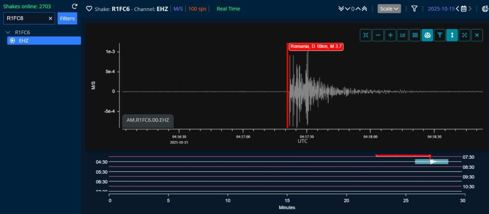The width and height of the screenshot is (489, 214).
Task: Toggle the balance scale auto-scaling button
Action: (x=427, y=35)
